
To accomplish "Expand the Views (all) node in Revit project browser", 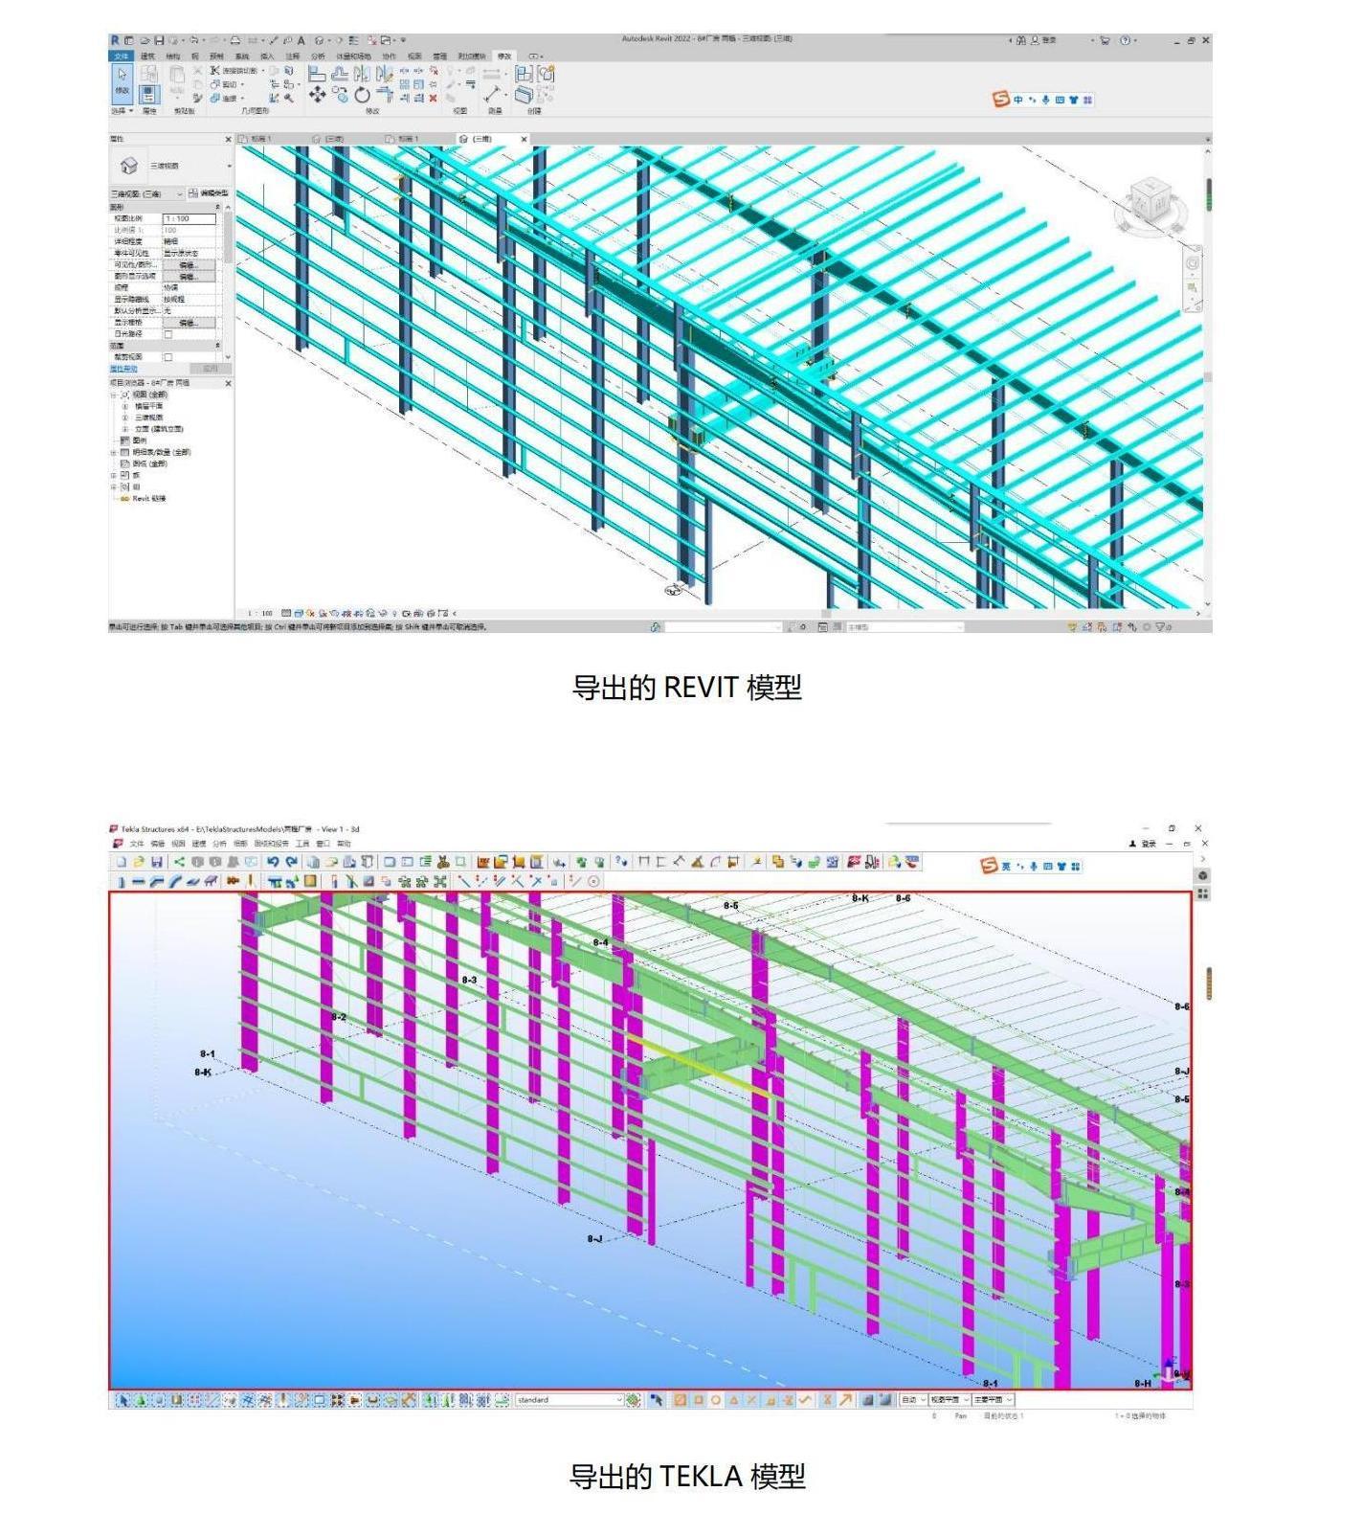I will pyautogui.click(x=114, y=395).
